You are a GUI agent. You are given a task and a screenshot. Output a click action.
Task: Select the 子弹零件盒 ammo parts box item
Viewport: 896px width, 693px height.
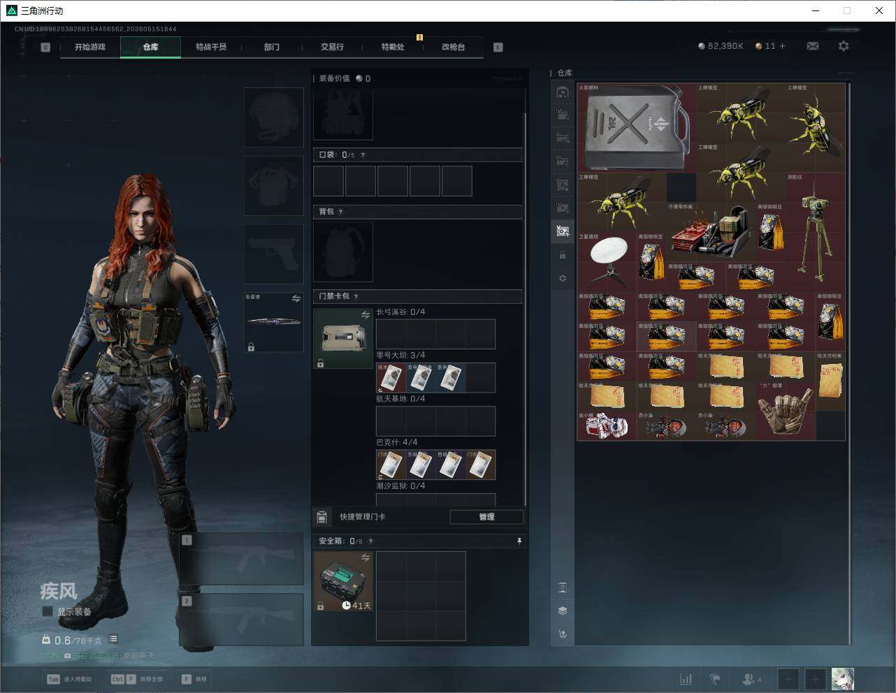pyautogui.click(x=711, y=232)
